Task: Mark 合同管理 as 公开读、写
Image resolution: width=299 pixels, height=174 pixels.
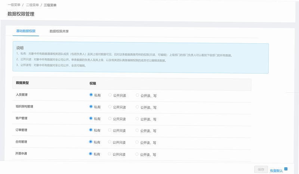Action: [137, 142]
